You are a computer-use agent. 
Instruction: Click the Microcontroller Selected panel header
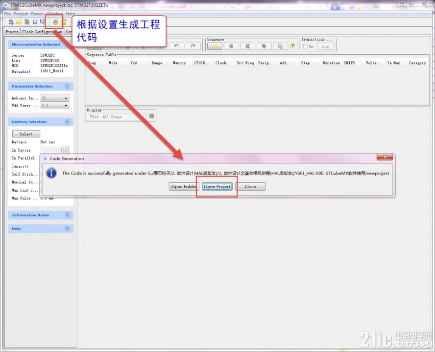pyautogui.click(x=41, y=44)
